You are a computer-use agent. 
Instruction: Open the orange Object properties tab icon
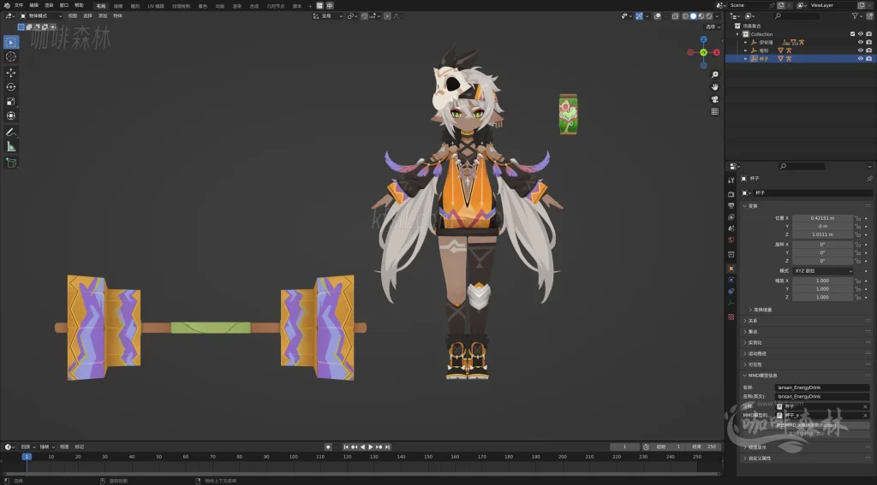[x=731, y=269]
